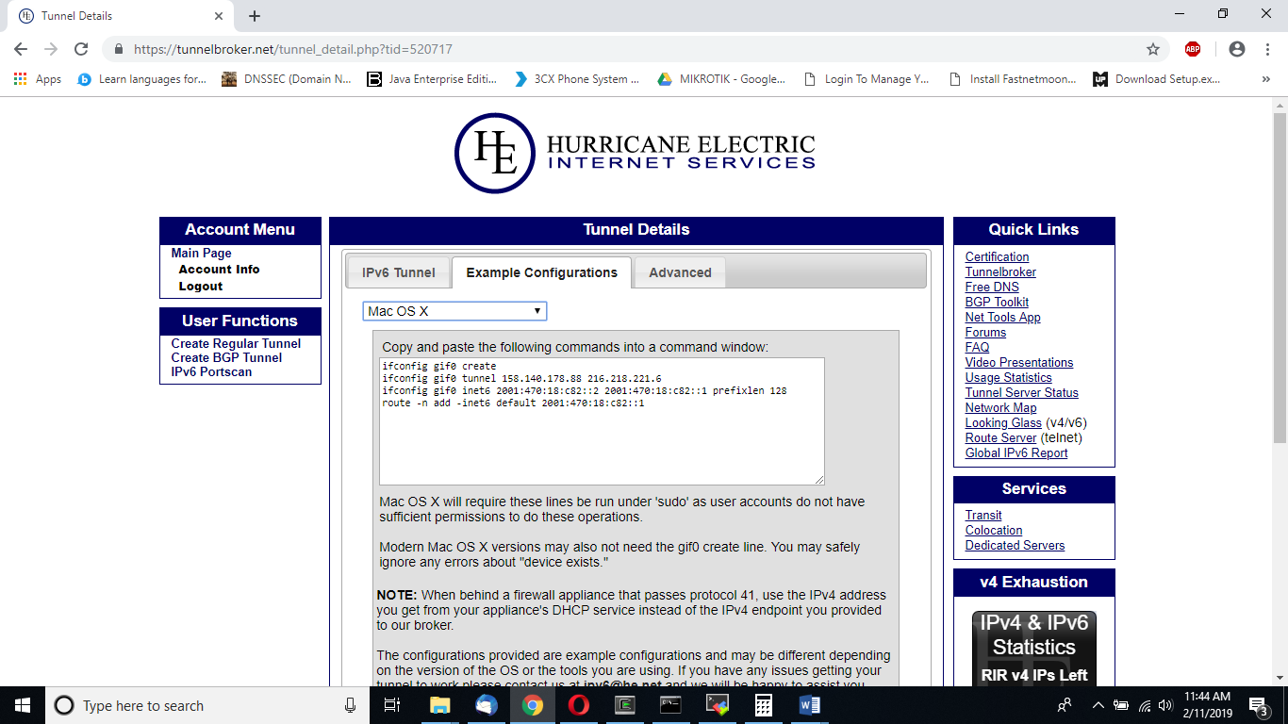
Task: Click inside the commands text area
Action: click(x=602, y=420)
